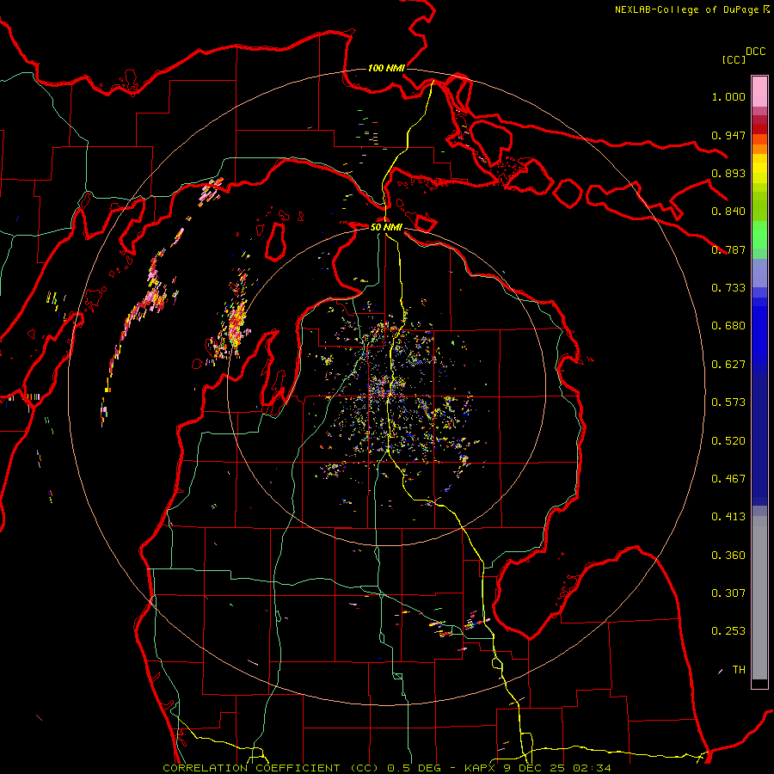This screenshot has width=774, height=774.
Task: Pick the bright green color bar segment
Action: coord(759,235)
